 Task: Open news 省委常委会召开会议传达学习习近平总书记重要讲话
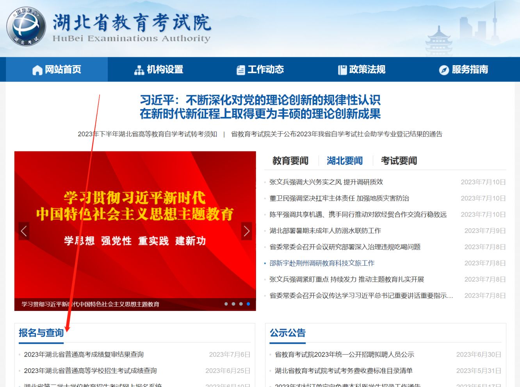362,296
